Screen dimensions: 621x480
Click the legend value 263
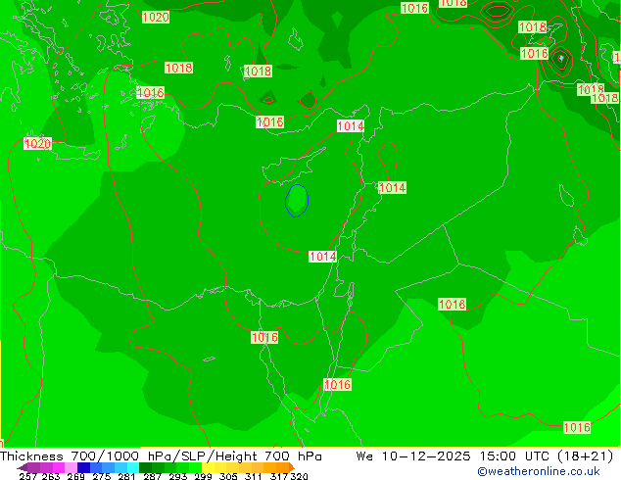[51, 476]
